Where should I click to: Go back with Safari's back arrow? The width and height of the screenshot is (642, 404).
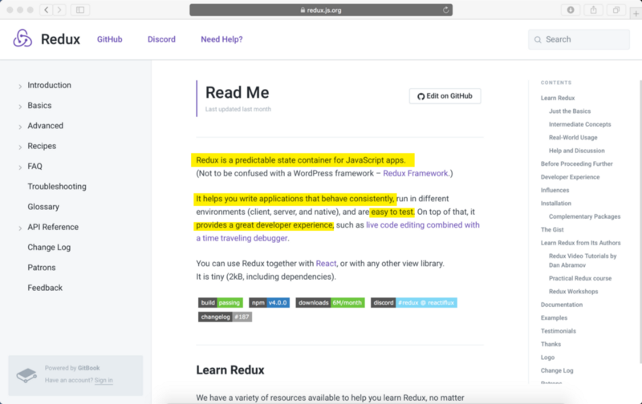(x=47, y=10)
